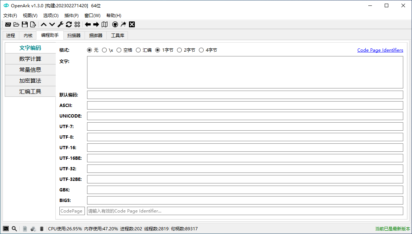Open the Code Page Identifiers link
Screen dimensions: 412x234
380,50
